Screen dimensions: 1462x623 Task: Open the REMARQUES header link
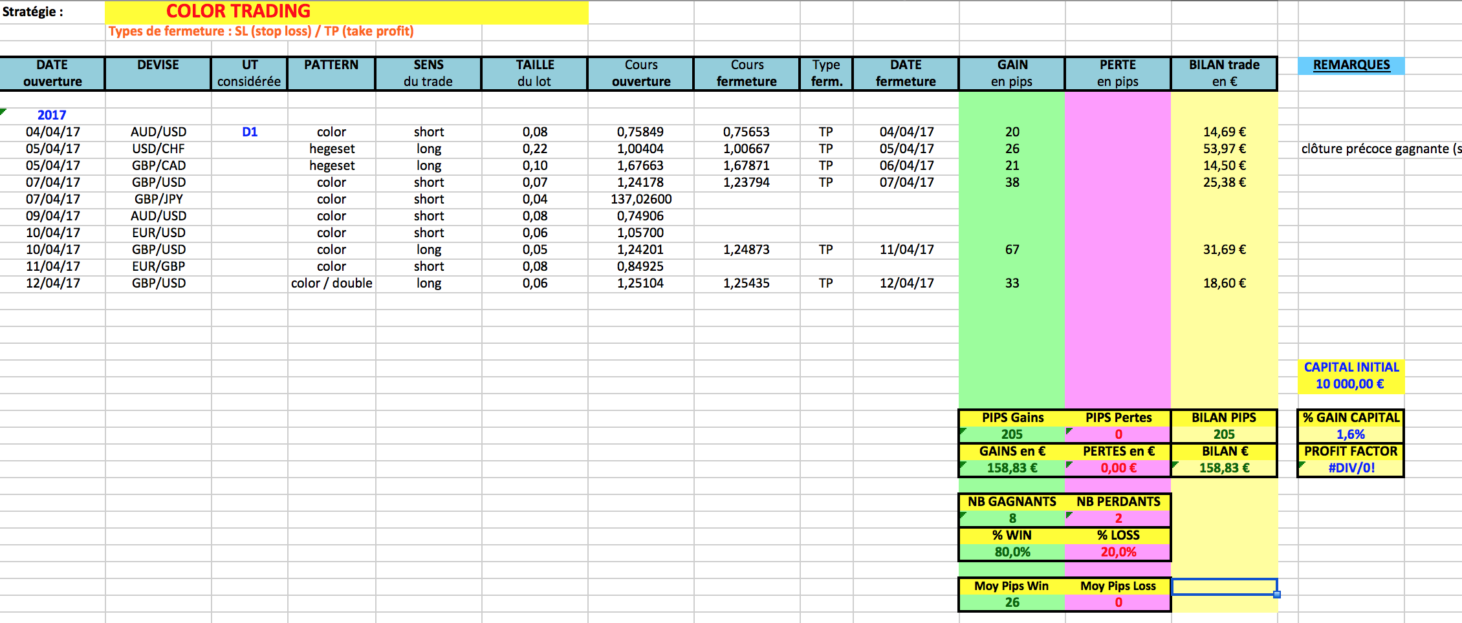coord(1351,65)
